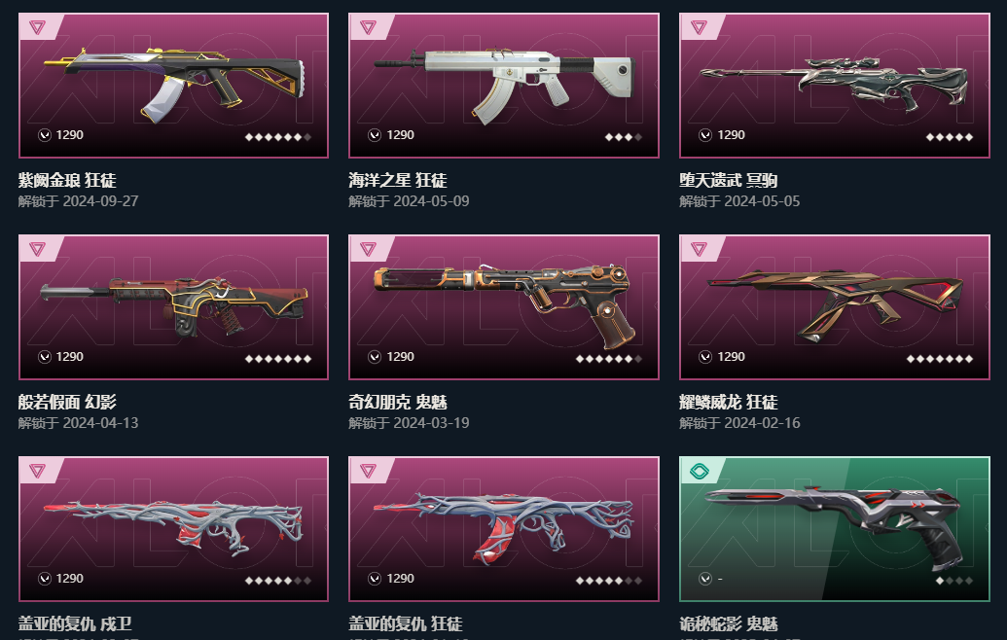Click the 般若假面 幻影 skin title
Image resolution: width=1007 pixels, height=640 pixels.
pyautogui.click(x=67, y=403)
